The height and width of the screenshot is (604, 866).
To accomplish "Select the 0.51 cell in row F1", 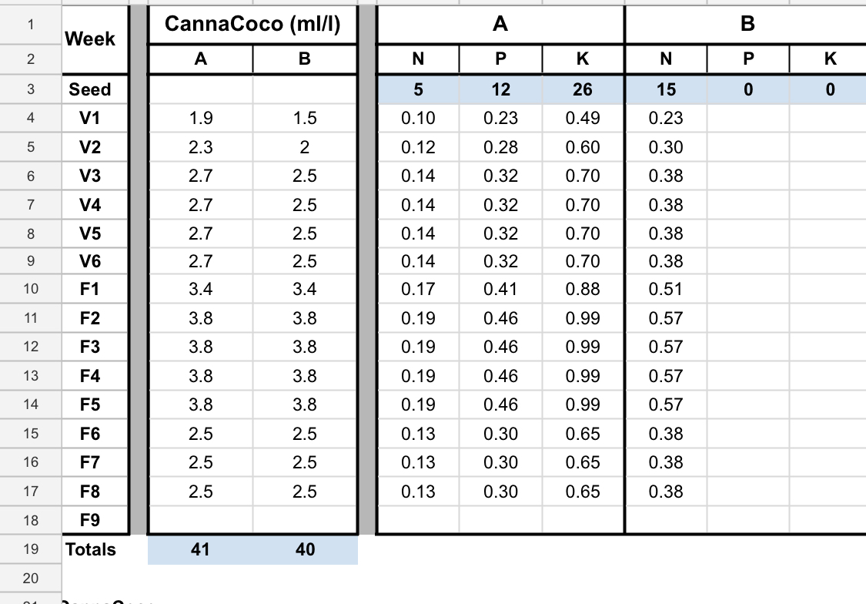I will (666, 290).
